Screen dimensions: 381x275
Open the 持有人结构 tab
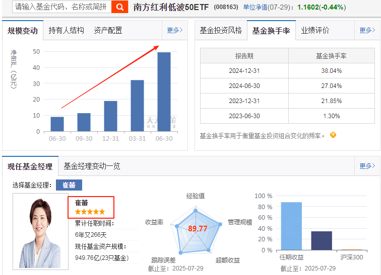[67, 30]
